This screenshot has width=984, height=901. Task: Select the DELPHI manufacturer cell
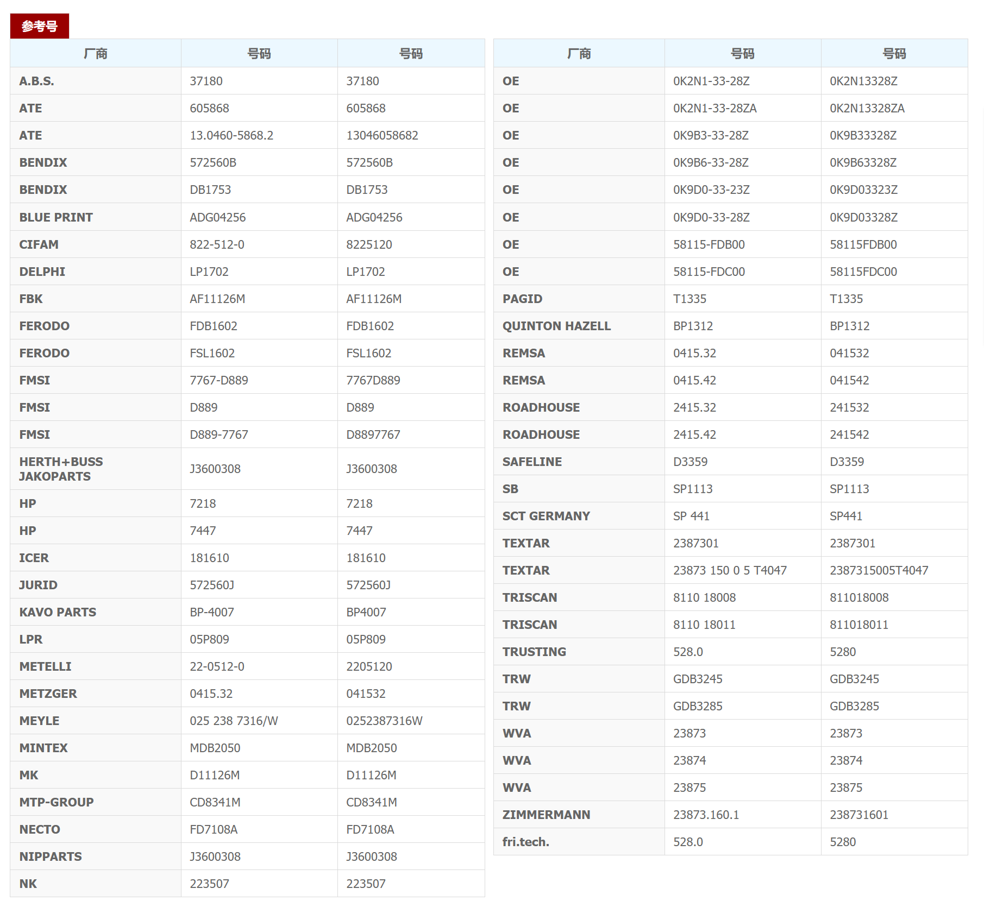pos(96,272)
